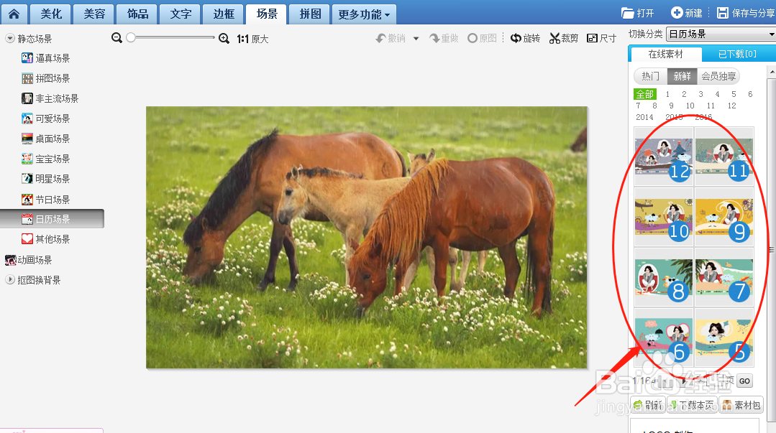The width and height of the screenshot is (776, 433).
Task: Expand the 抠图换背景 section
Action: click(9, 280)
